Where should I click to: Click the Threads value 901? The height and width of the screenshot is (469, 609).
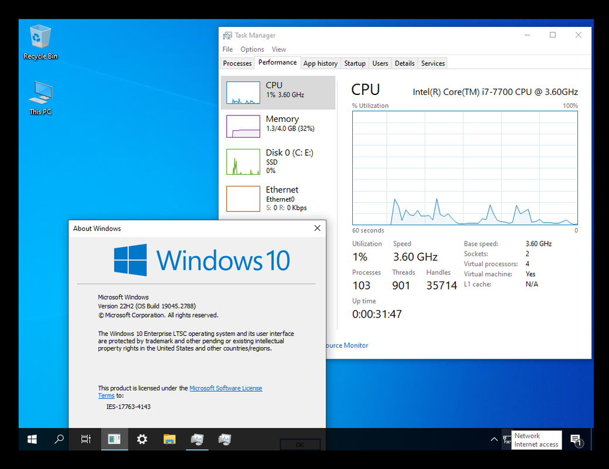401,286
